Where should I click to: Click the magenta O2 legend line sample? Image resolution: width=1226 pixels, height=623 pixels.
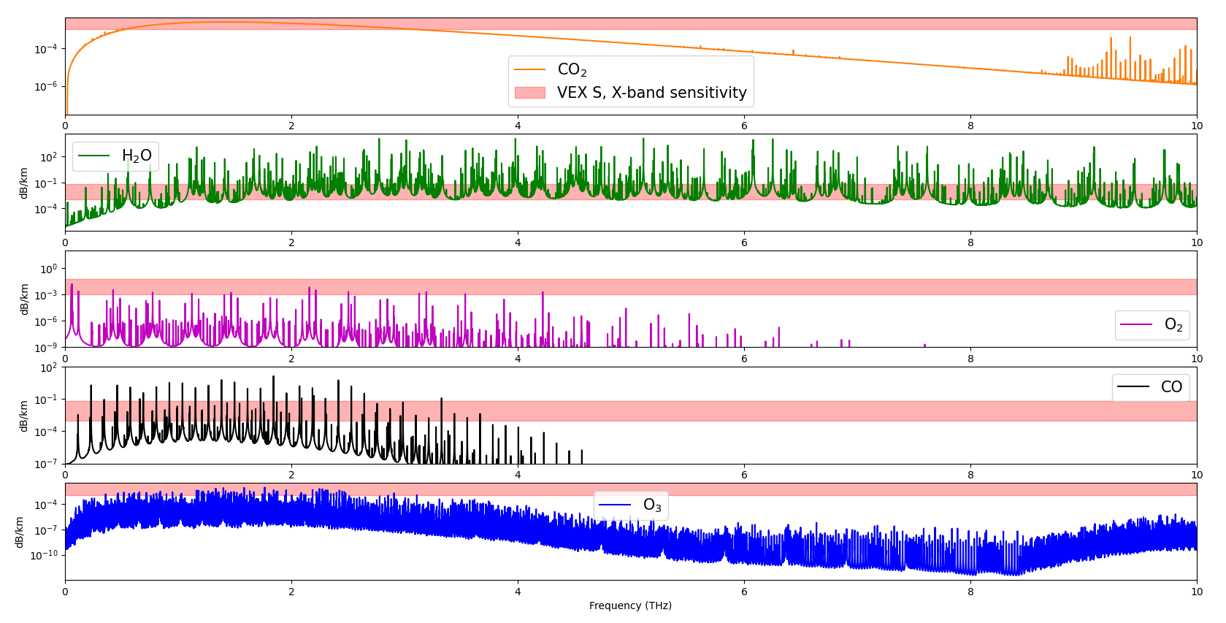pyautogui.click(x=1136, y=325)
